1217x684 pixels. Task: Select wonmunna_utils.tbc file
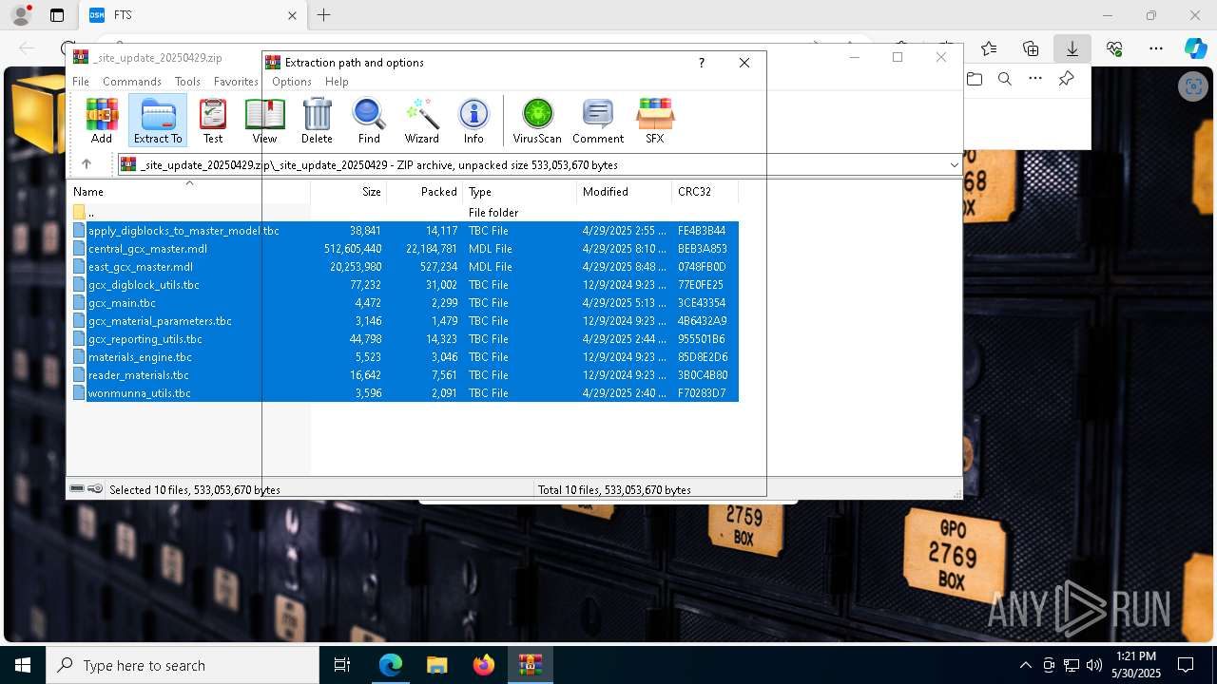405,393
